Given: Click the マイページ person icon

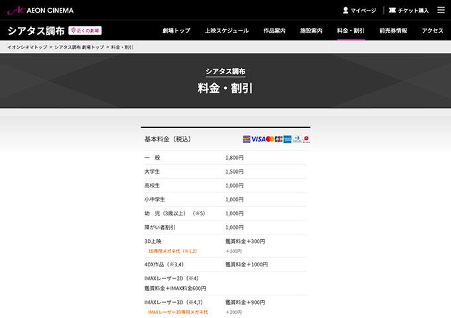Looking at the screenshot, I should pos(346,11).
